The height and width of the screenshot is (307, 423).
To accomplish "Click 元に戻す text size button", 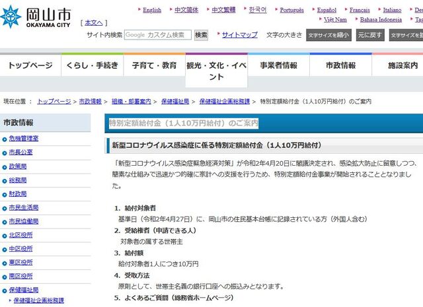I will coord(370,35).
